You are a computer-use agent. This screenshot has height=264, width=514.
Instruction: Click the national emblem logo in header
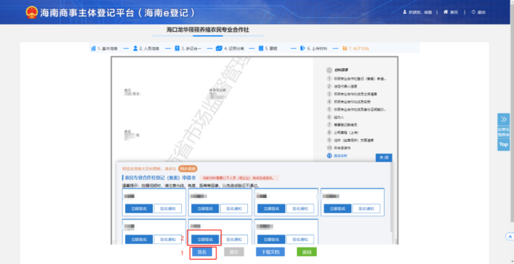click(32, 12)
